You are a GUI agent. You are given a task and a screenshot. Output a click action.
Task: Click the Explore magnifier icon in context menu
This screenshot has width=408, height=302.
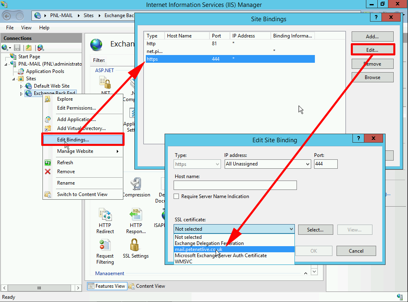[47, 99]
